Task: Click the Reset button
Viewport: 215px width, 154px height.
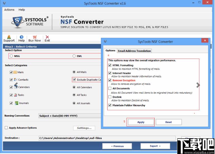Action: (169, 122)
